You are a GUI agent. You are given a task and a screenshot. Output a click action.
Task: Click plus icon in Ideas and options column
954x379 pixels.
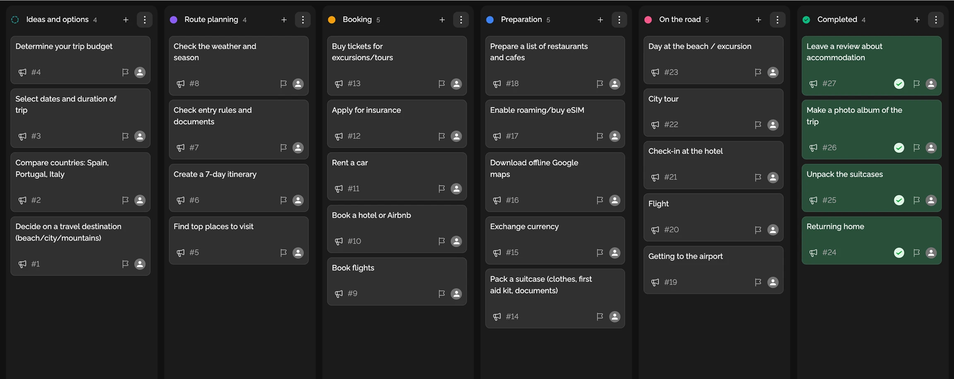[125, 20]
